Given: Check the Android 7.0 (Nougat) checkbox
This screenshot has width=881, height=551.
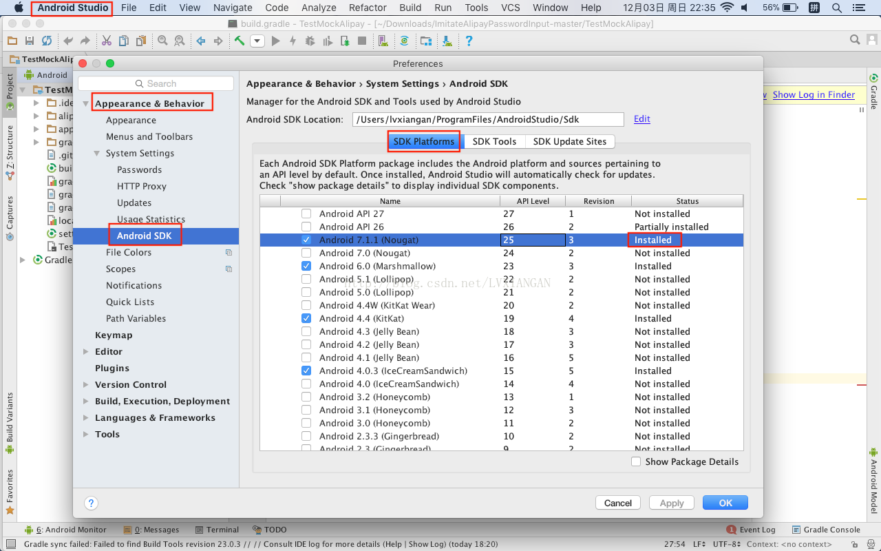Looking at the screenshot, I should point(306,253).
